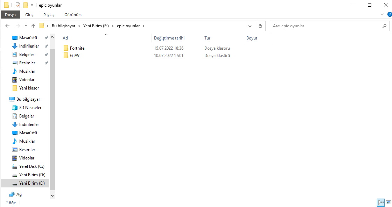Expand chevron after epic oyunlar in path

(143, 26)
